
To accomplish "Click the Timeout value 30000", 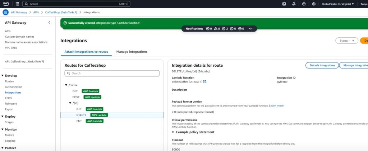I will pos(176,149).
